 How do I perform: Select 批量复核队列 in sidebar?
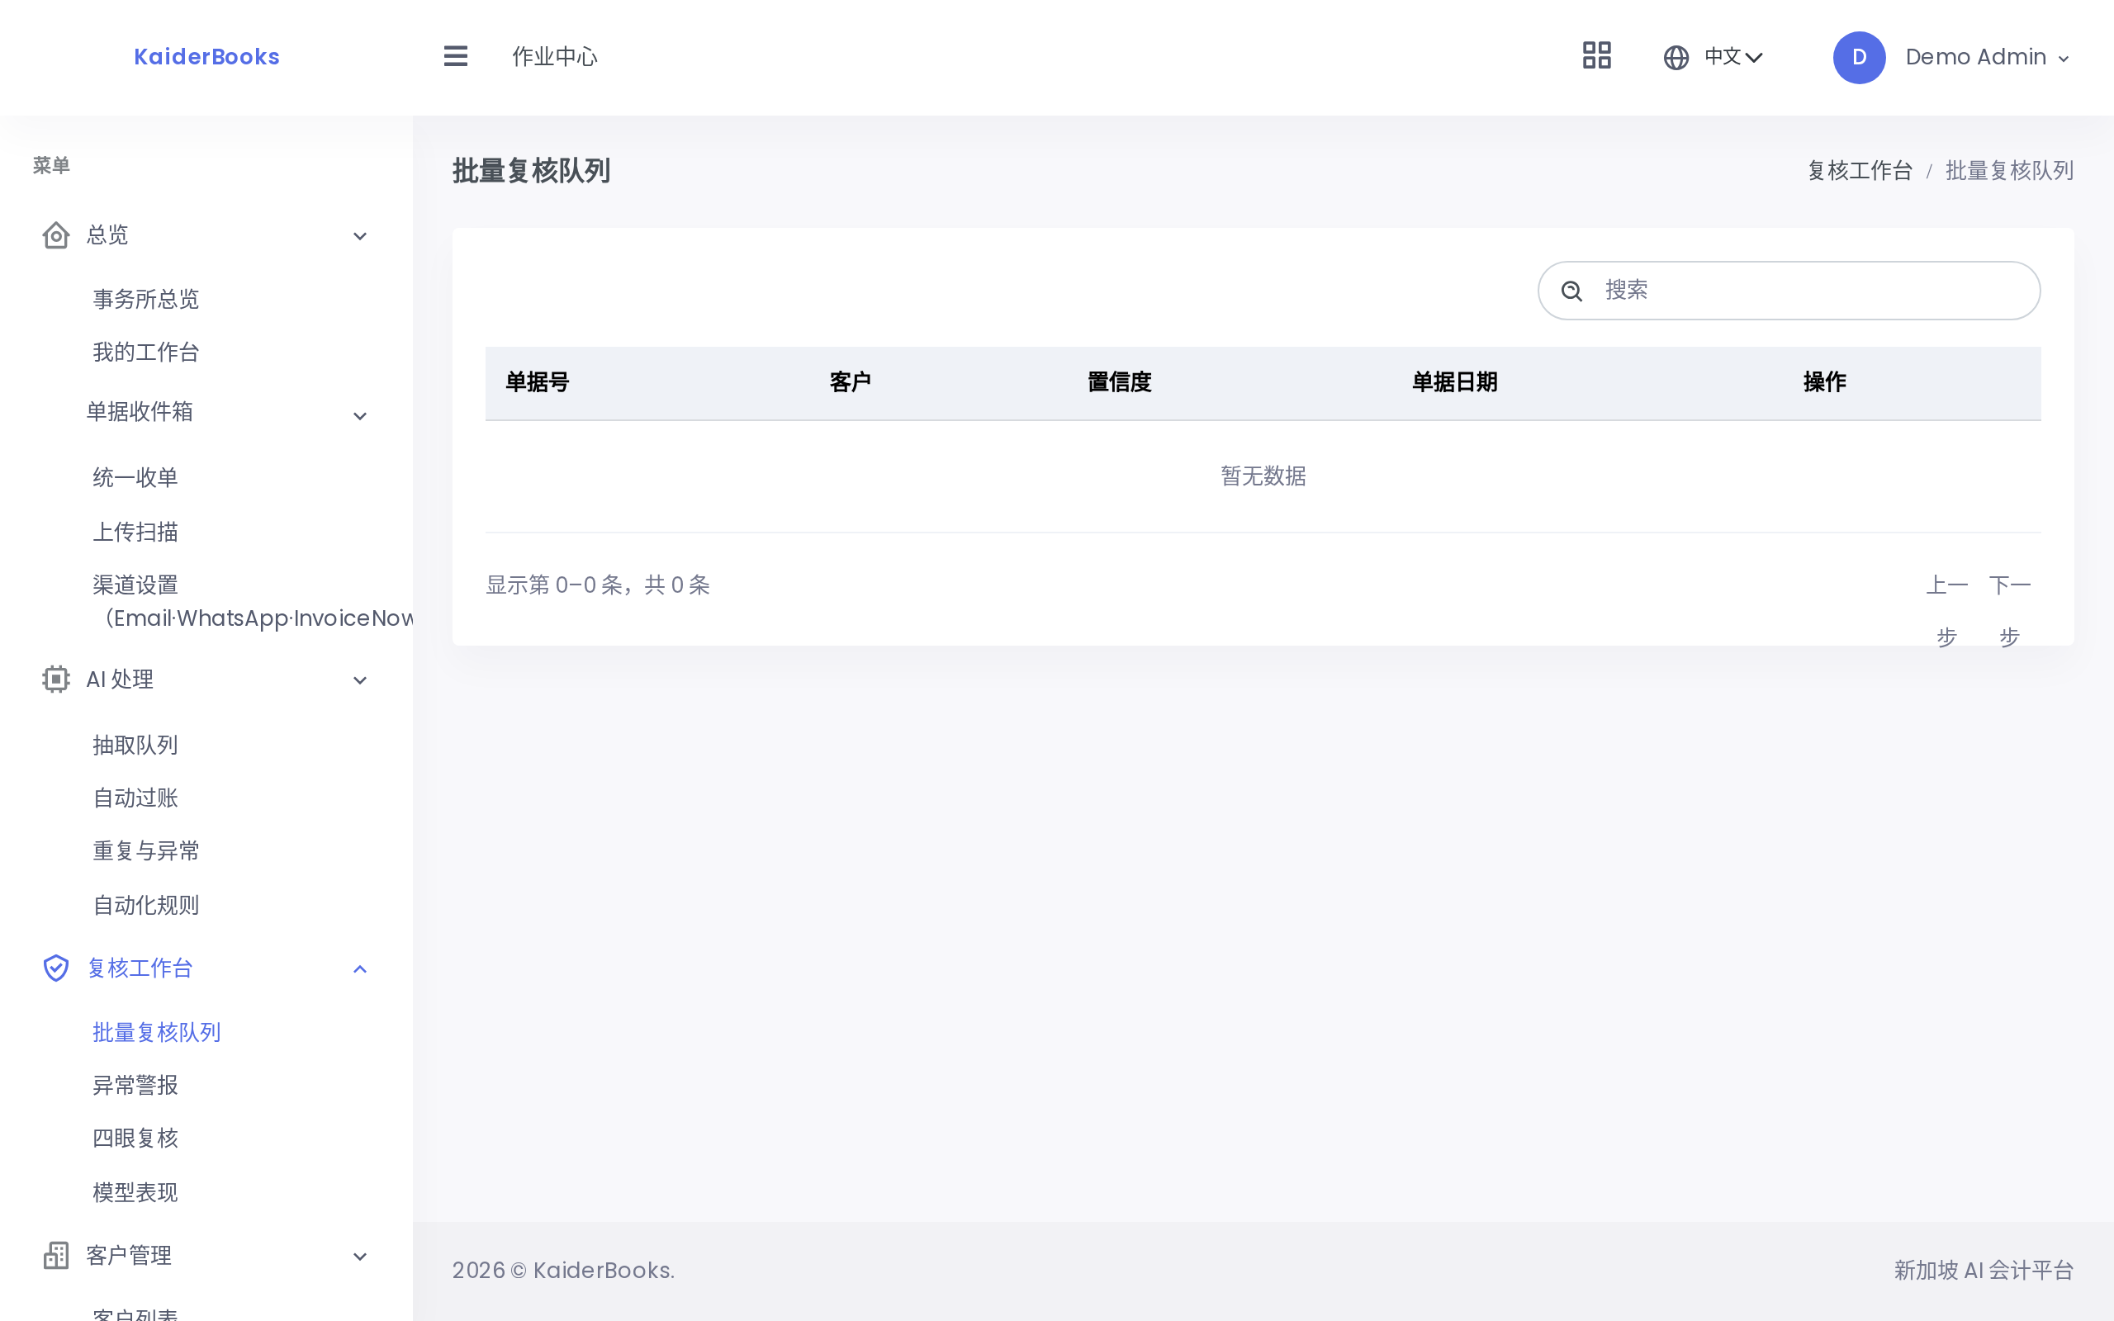click(156, 1032)
